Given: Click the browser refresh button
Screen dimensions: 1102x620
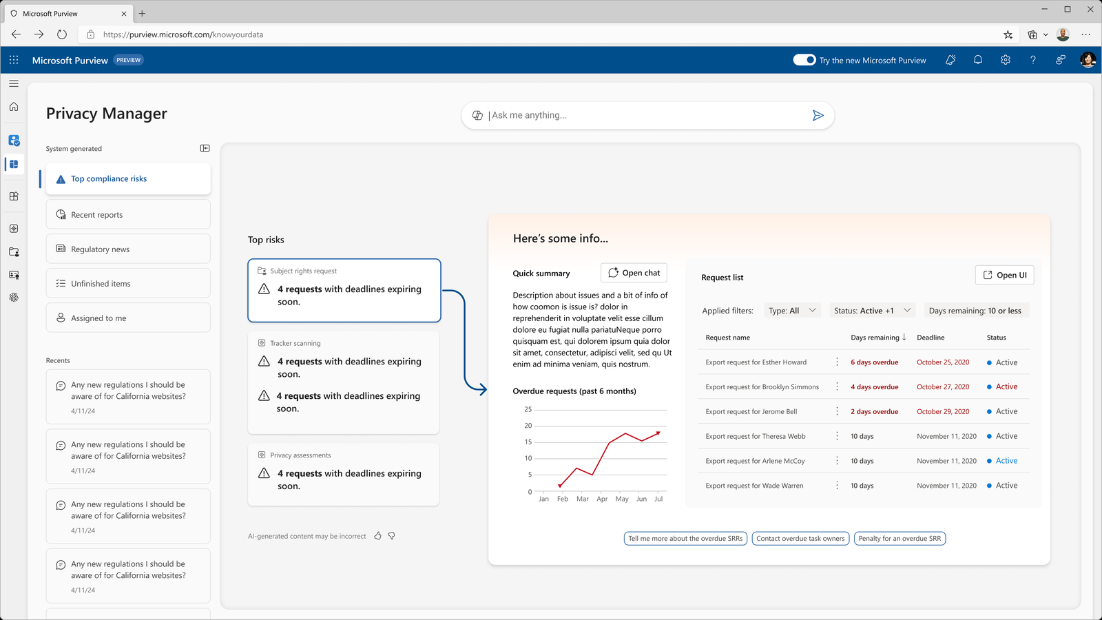Looking at the screenshot, I should point(62,34).
